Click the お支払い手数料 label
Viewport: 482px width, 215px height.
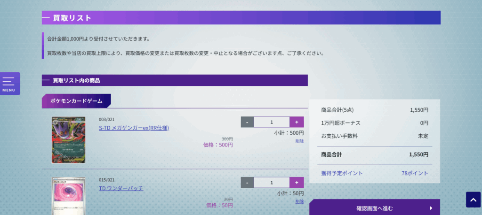pos(339,136)
